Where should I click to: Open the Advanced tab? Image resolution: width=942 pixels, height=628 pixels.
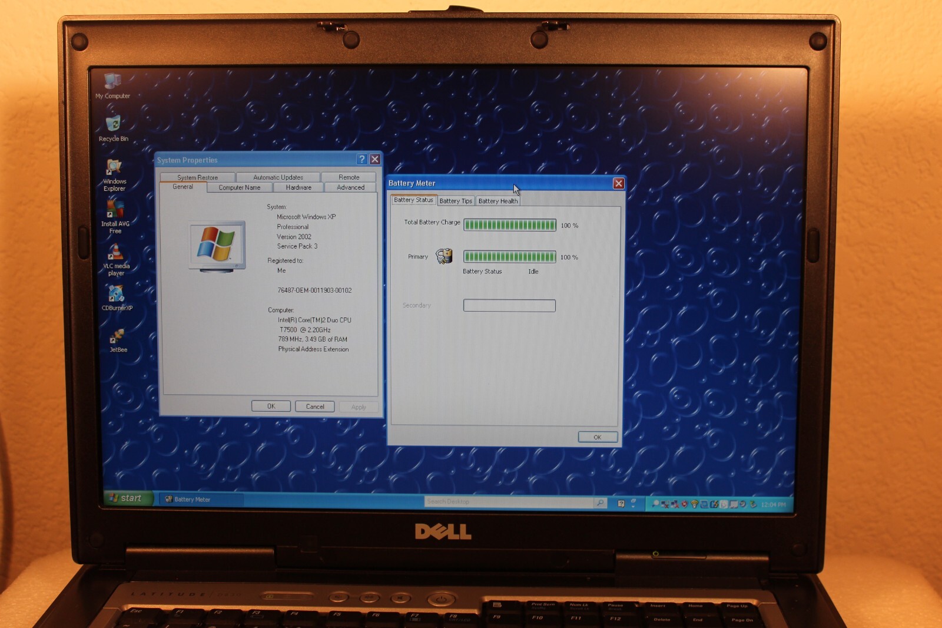click(x=350, y=187)
